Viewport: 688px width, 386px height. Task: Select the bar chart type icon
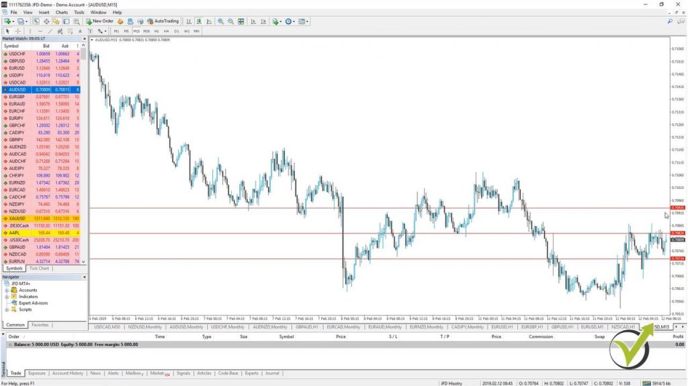click(x=189, y=22)
